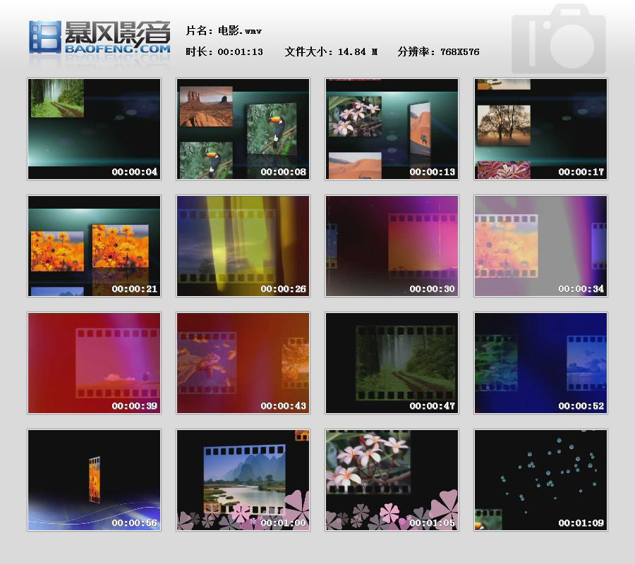Click the camera snapshot watermark icon
This screenshot has width=635, height=564.
pyautogui.click(x=558, y=39)
